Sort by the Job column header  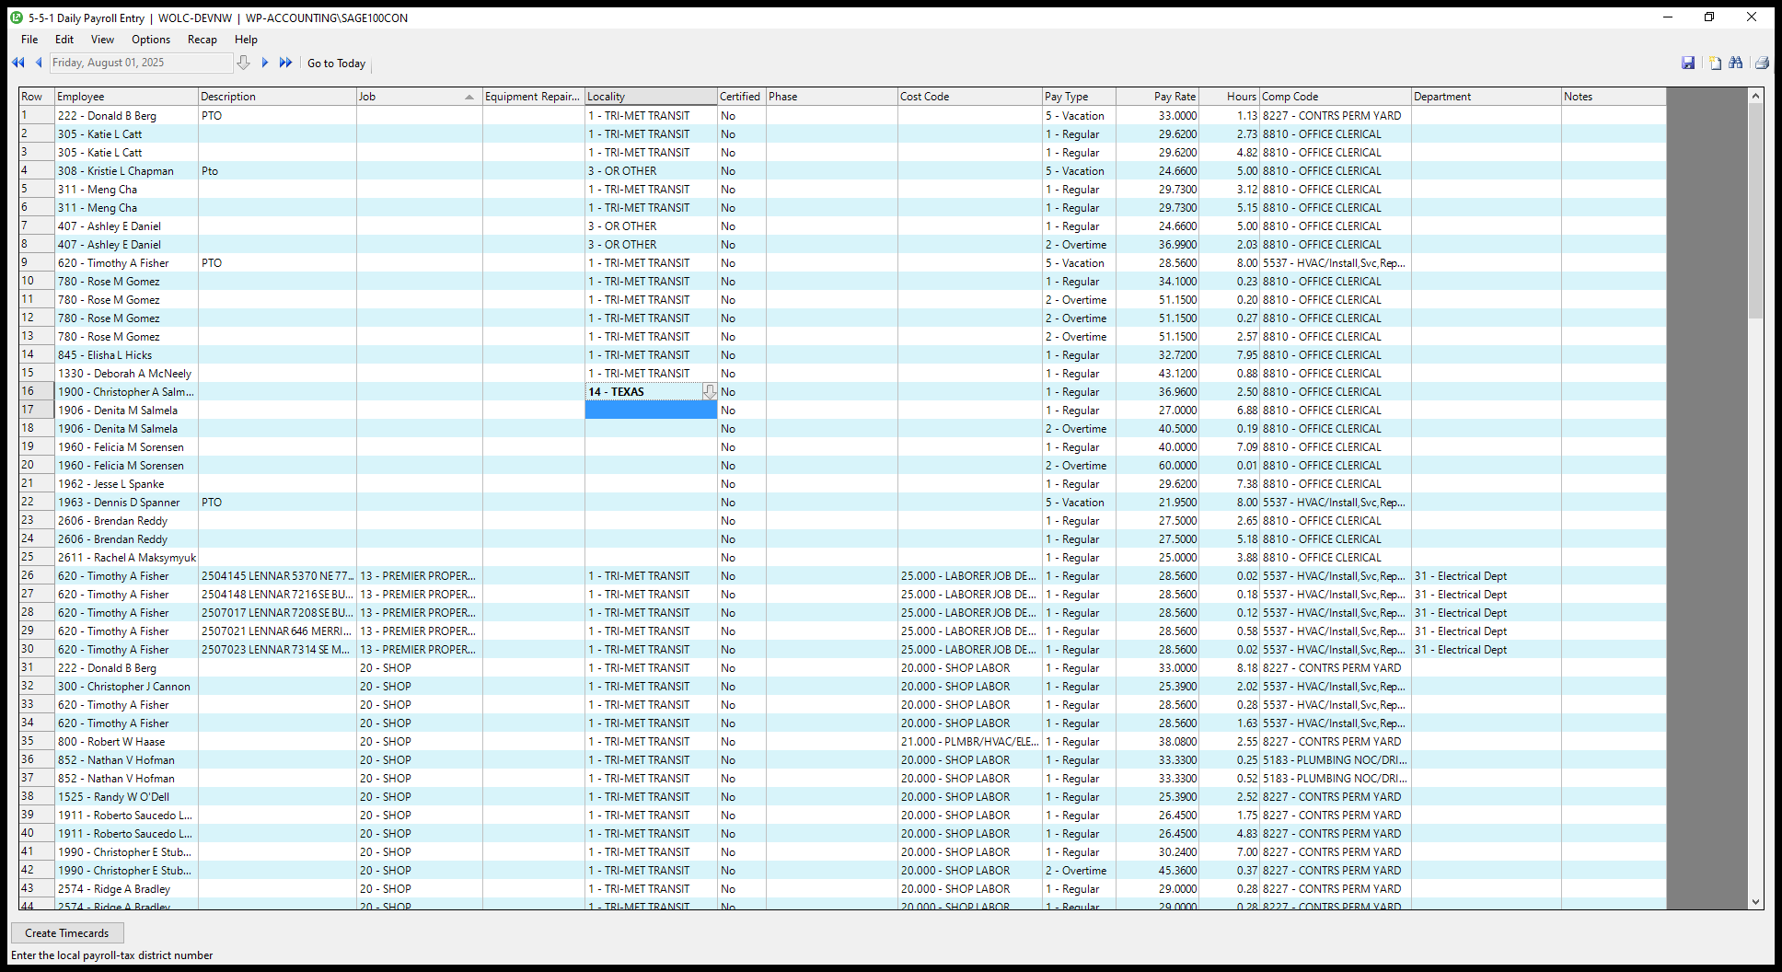click(x=419, y=97)
